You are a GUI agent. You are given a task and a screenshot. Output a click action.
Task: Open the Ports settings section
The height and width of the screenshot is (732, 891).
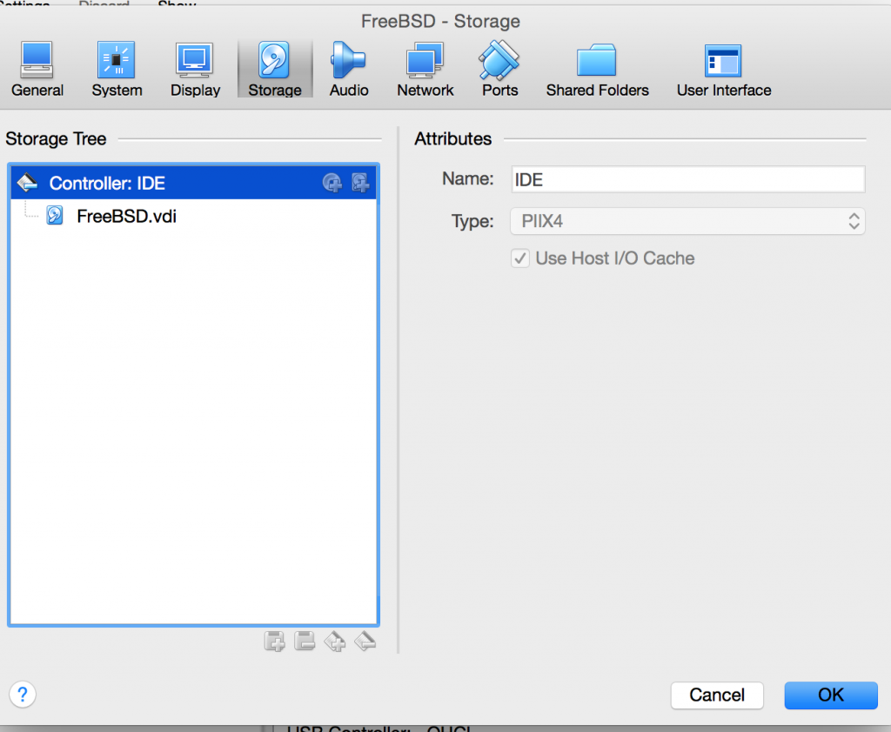point(499,70)
